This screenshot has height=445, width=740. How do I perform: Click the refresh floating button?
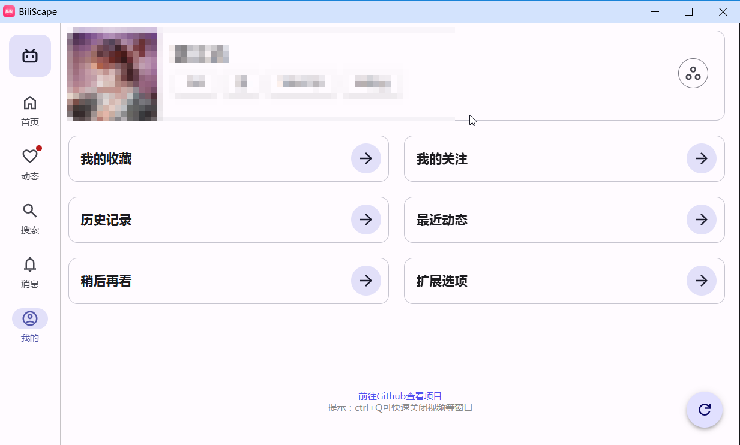tap(705, 410)
